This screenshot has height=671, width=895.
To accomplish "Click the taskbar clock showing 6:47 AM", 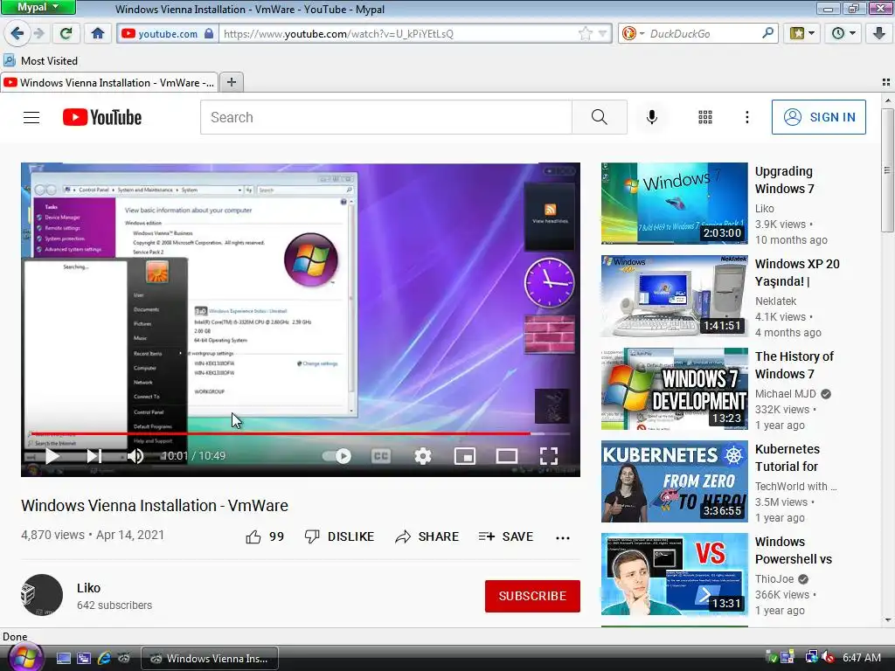I will point(861,658).
